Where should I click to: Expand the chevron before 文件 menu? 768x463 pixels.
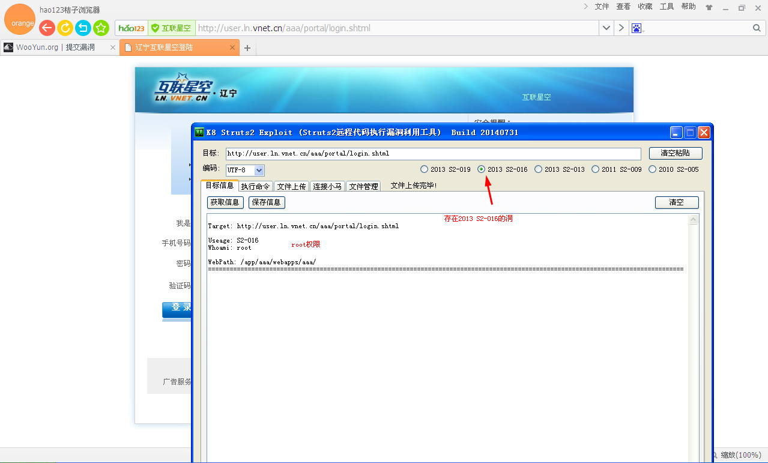pyautogui.click(x=585, y=7)
